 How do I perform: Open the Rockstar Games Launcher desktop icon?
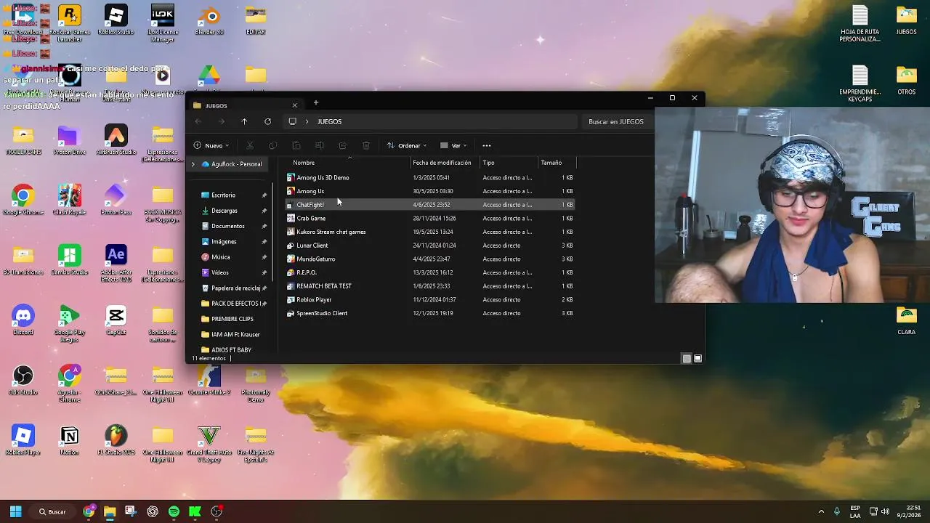[x=69, y=23]
